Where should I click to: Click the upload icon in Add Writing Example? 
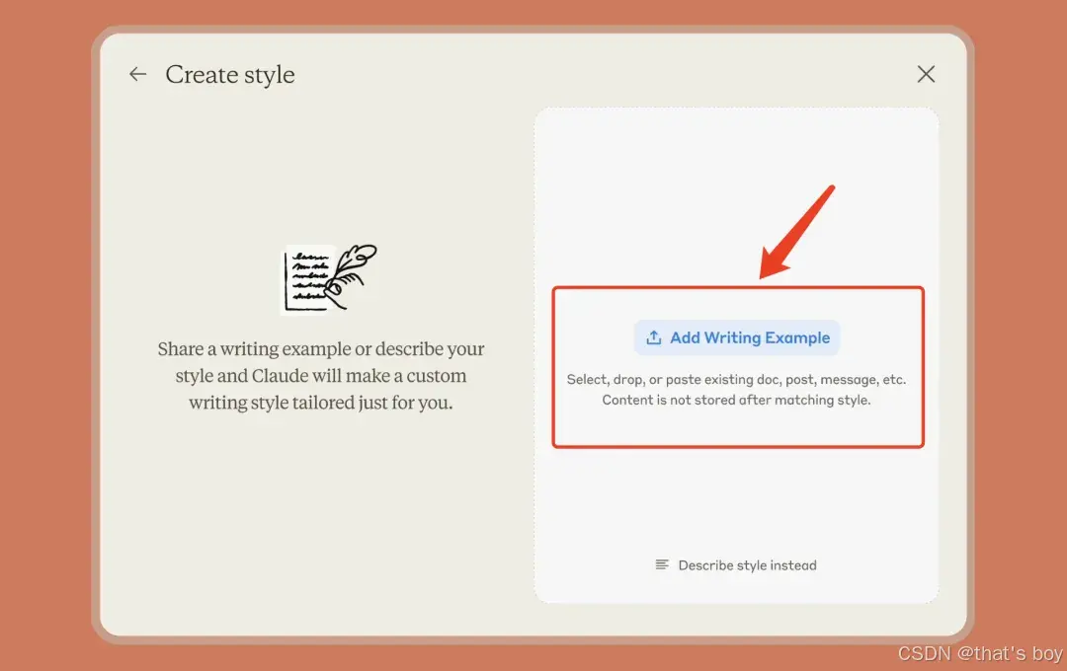653,337
